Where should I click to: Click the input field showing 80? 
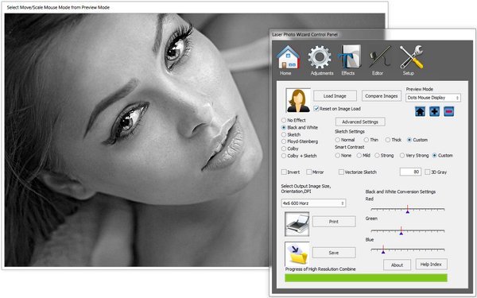click(410, 172)
